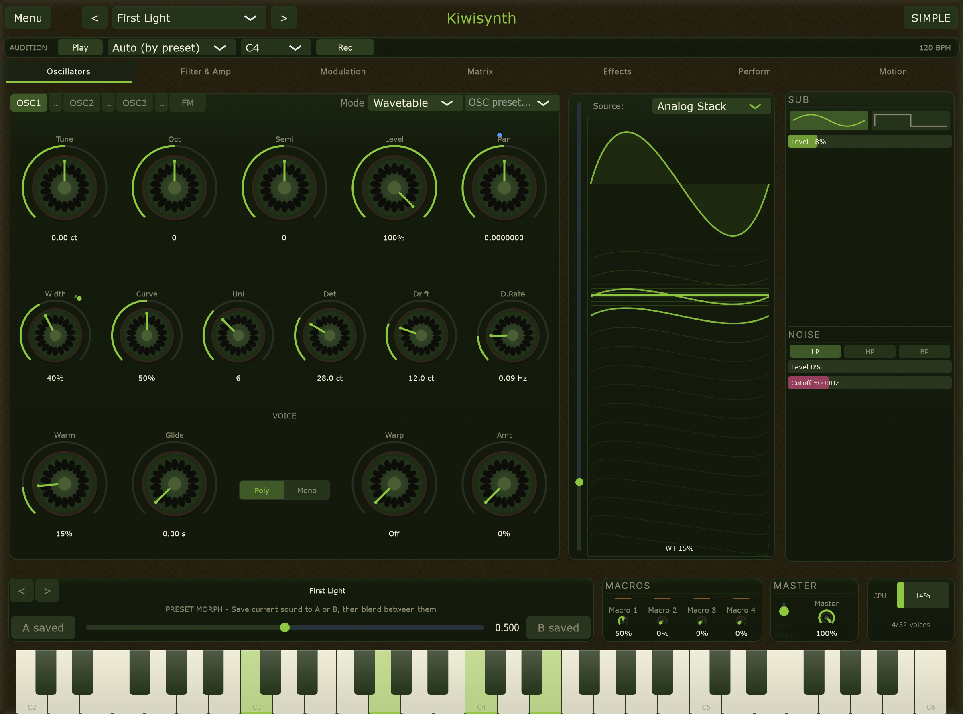Screen dimensions: 963x714
Task: Click the Macro 2 knob
Action: click(x=662, y=621)
